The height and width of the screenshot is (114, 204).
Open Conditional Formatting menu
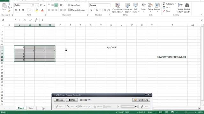117,8
